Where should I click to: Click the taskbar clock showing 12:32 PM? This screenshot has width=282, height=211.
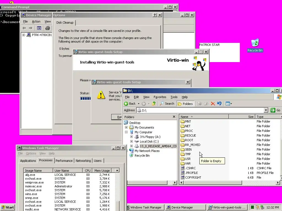point(272,207)
